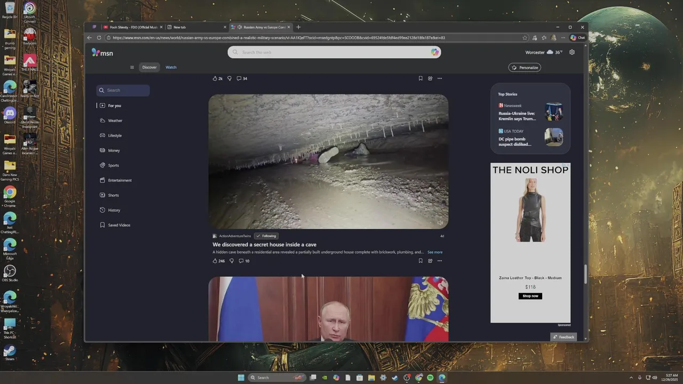Screen dimensions: 683x384
Task: Click Shop now in Noli Shop ad
Action: pyautogui.click(x=530, y=296)
